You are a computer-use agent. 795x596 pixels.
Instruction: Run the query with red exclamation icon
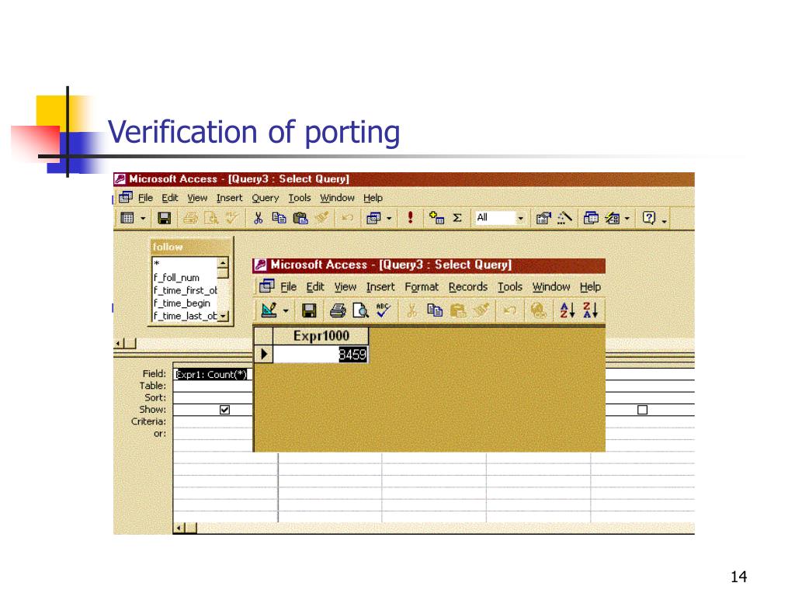410,218
